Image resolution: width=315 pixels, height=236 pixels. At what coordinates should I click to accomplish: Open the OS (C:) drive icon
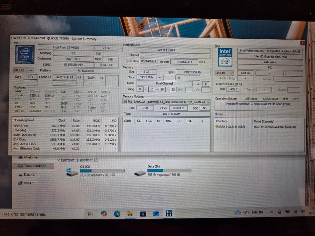(72, 172)
